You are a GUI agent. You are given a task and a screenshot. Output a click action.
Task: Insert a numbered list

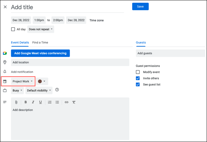[50, 102]
